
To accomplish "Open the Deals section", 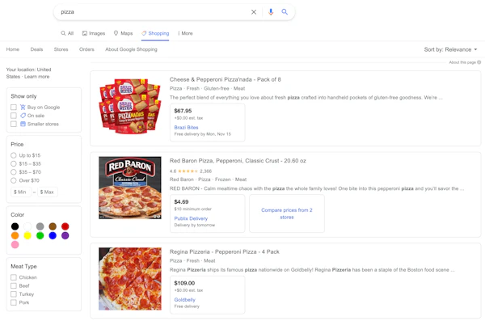I will point(36,49).
